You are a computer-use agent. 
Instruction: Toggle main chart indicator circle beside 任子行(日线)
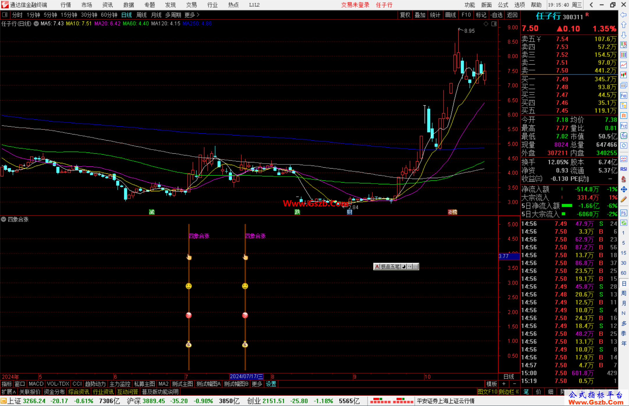[x=36, y=24]
